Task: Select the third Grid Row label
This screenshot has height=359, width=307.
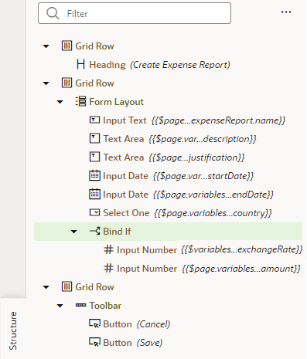Action: pyautogui.click(x=94, y=287)
